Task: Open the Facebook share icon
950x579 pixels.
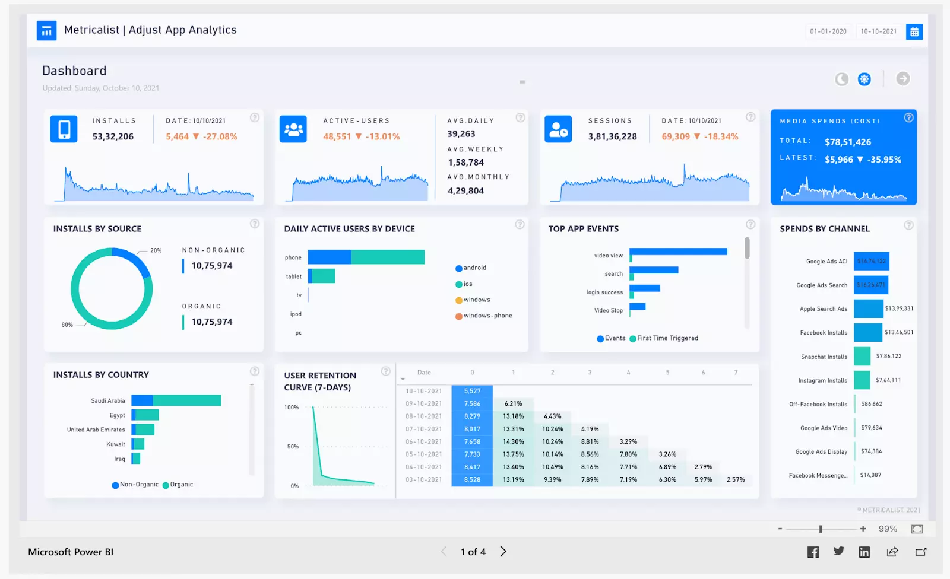Action: (813, 551)
